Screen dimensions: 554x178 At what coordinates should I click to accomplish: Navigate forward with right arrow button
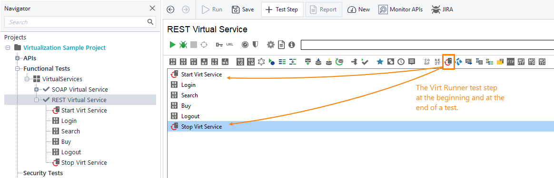click(186, 9)
